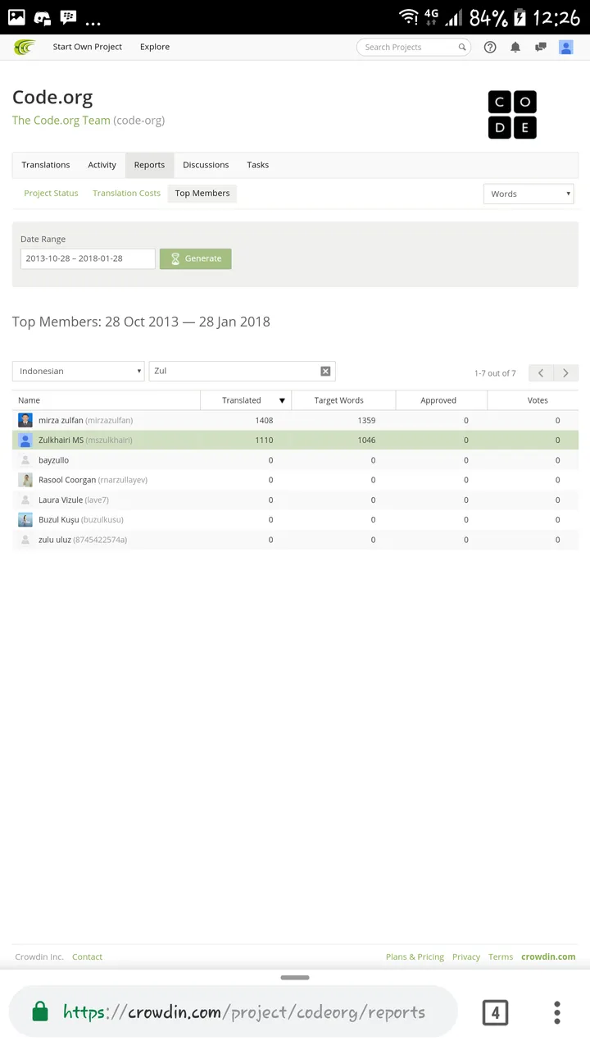Viewport: 590px width, 1050px height.
Task: Open Contact link in footer
Action: tap(87, 956)
